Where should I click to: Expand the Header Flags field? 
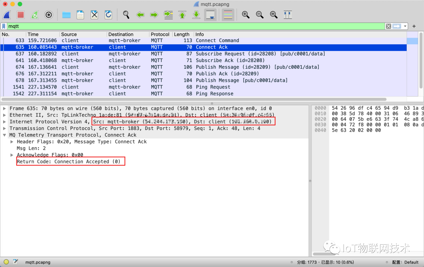12,142
